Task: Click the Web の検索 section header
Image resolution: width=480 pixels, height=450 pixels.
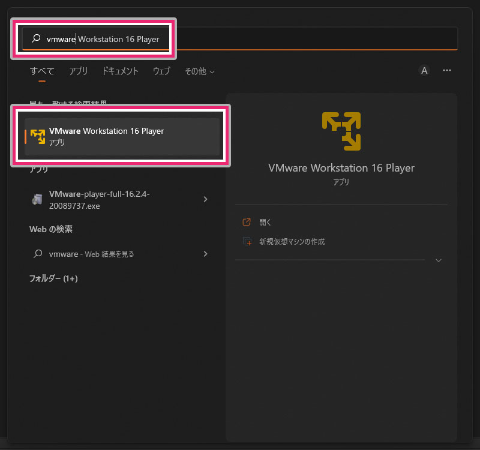Action: pos(51,229)
